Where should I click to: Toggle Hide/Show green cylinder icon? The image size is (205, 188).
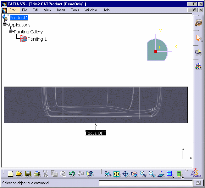[x=179, y=174]
